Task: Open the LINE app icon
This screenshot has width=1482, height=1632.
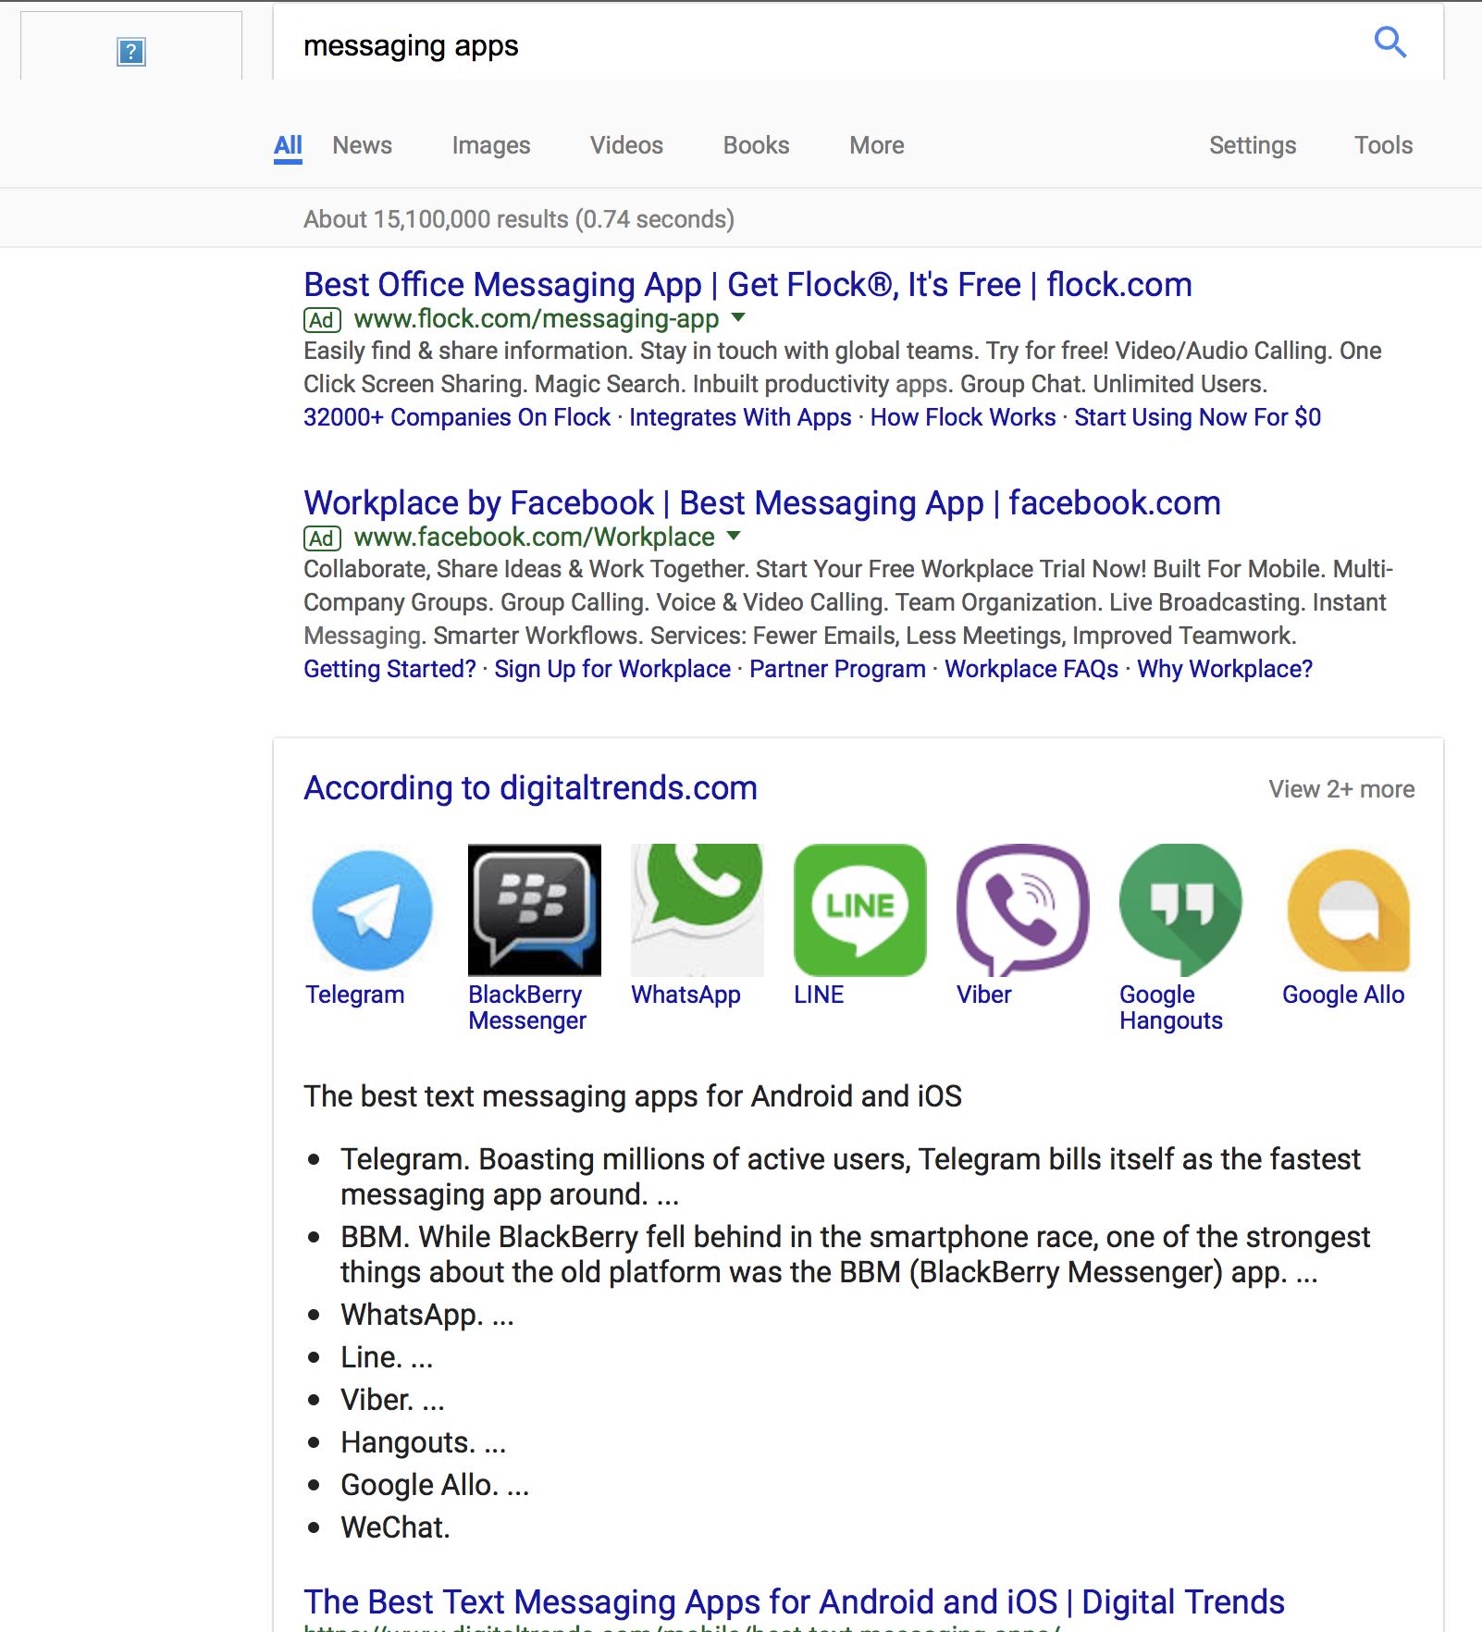Action: click(x=860, y=910)
